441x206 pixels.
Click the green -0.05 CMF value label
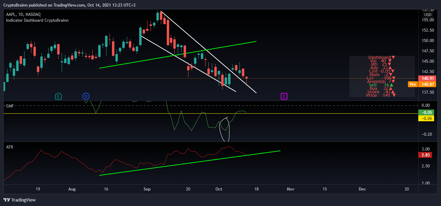click(x=426, y=113)
